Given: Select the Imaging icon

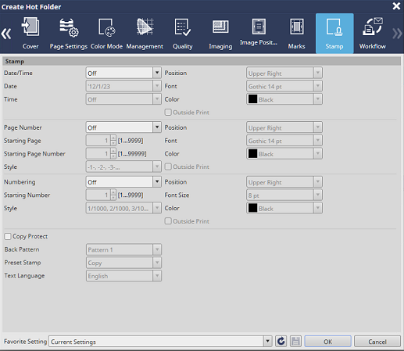Looking at the screenshot, I should (220, 27).
